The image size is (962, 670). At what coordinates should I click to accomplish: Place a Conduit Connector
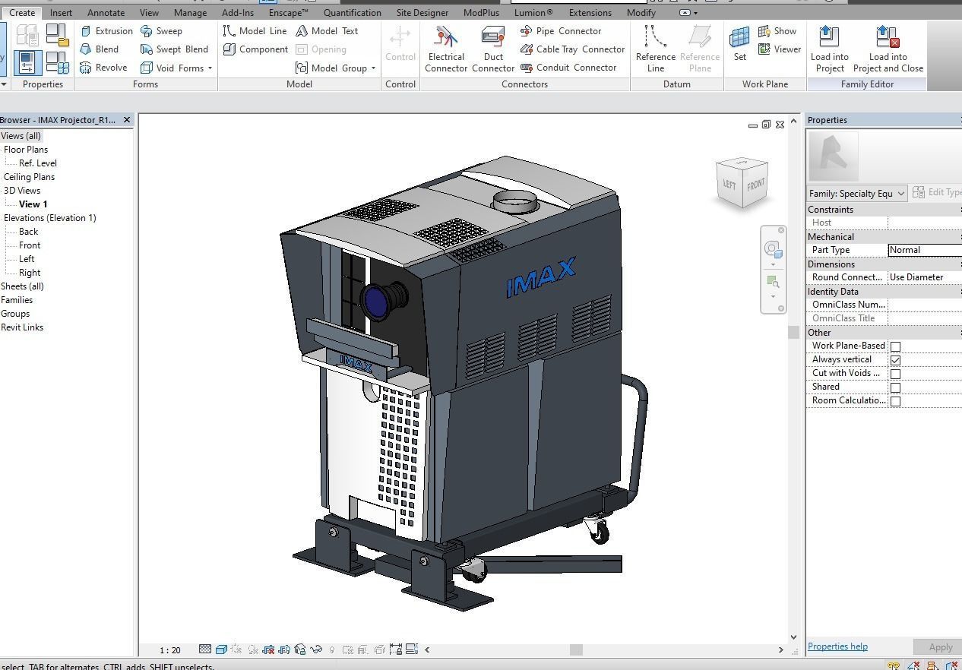click(x=568, y=68)
